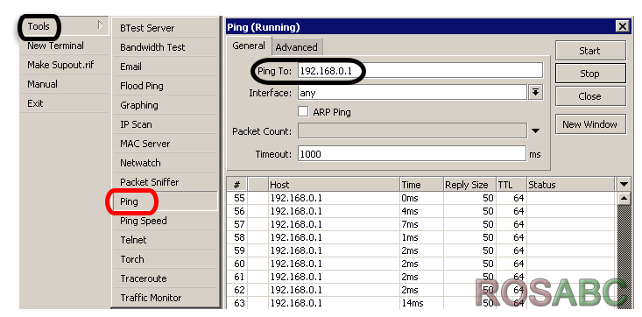Open Graphing tool

click(x=165, y=105)
